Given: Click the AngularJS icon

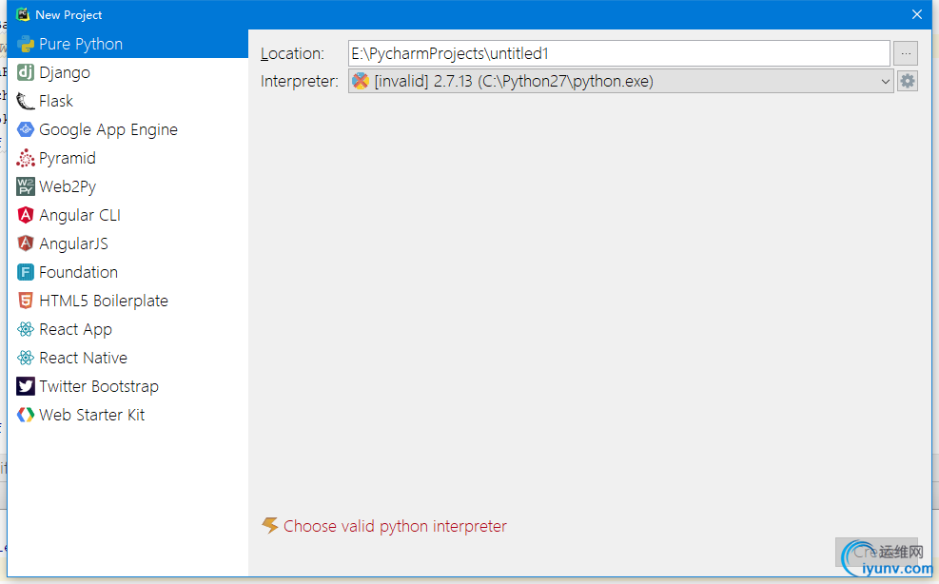Looking at the screenshot, I should tap(25, 243).
